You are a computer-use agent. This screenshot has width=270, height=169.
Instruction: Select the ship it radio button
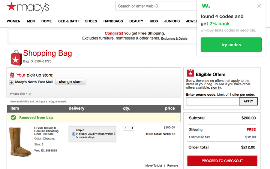coord(73,134)
